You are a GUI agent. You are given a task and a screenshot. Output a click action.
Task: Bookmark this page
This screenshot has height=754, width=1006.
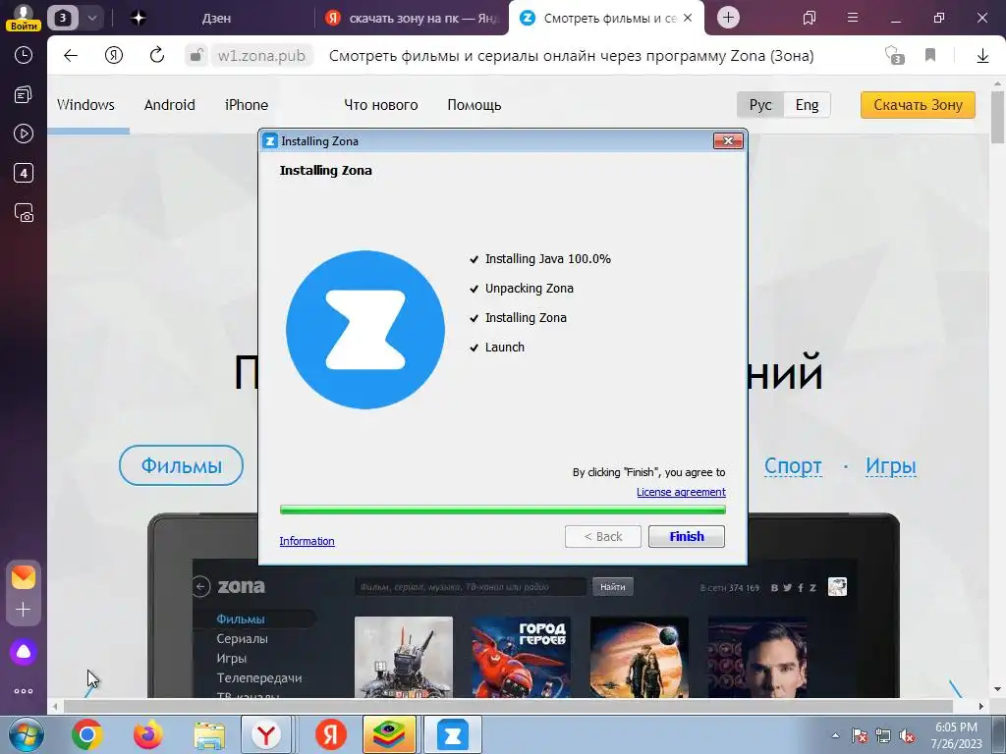[x=930, y=56]
